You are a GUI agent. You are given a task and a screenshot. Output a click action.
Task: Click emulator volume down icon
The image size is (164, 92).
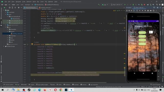(131, 10)
